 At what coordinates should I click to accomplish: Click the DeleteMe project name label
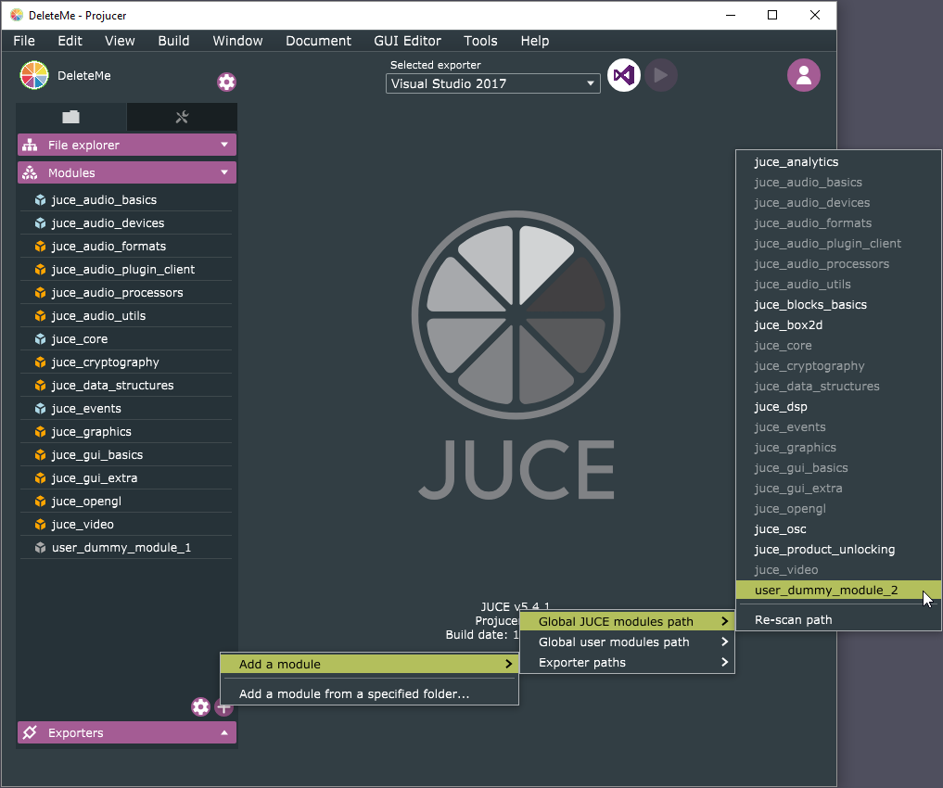(84, 76)
